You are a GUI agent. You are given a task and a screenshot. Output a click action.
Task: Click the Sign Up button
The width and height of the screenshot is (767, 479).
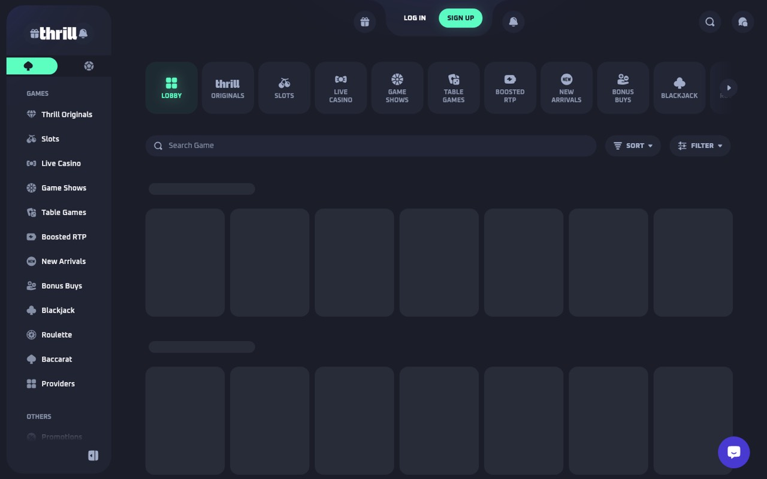460,18
